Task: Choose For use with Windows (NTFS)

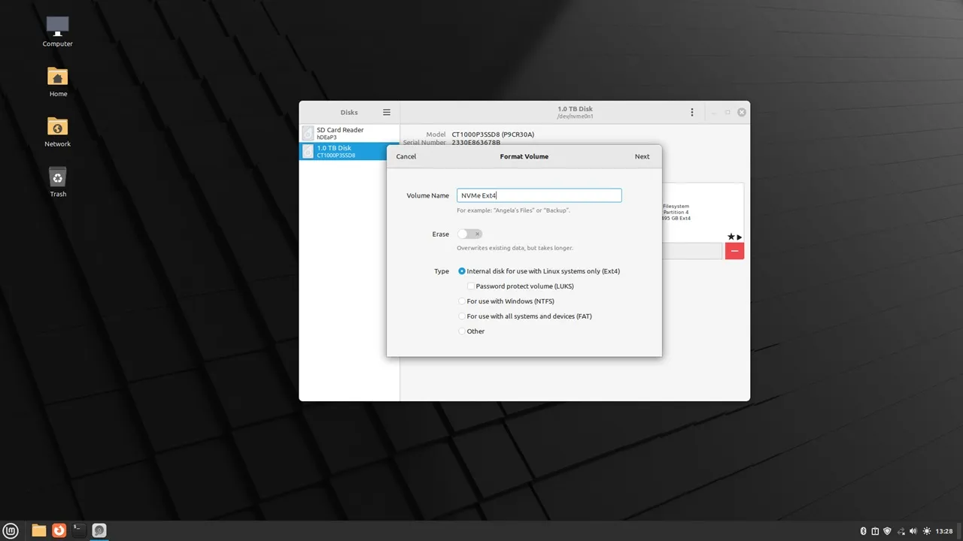Action: point(462,301)
